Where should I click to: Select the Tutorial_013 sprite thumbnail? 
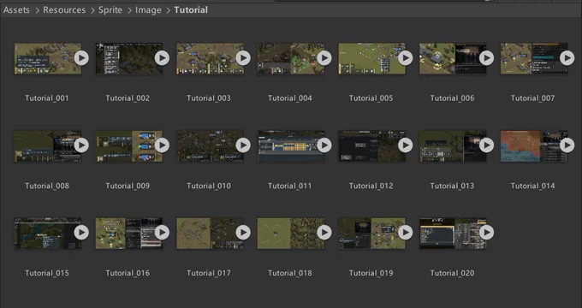pos(453,145)
